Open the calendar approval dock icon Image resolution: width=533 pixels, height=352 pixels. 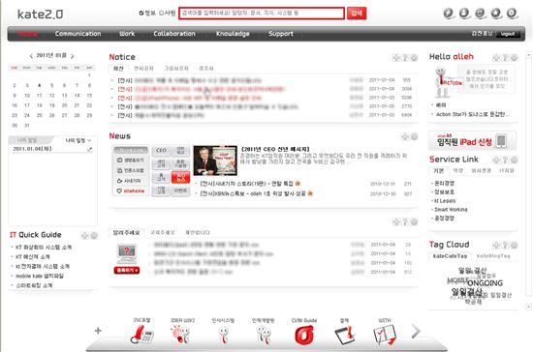(345, 335)
